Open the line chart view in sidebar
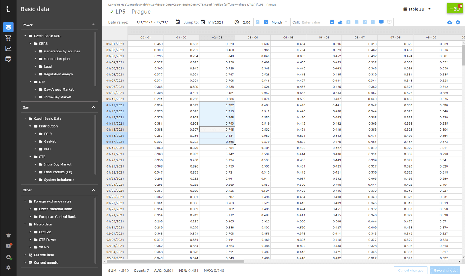This screenshot has width=465, height=276. coord(8,48)
